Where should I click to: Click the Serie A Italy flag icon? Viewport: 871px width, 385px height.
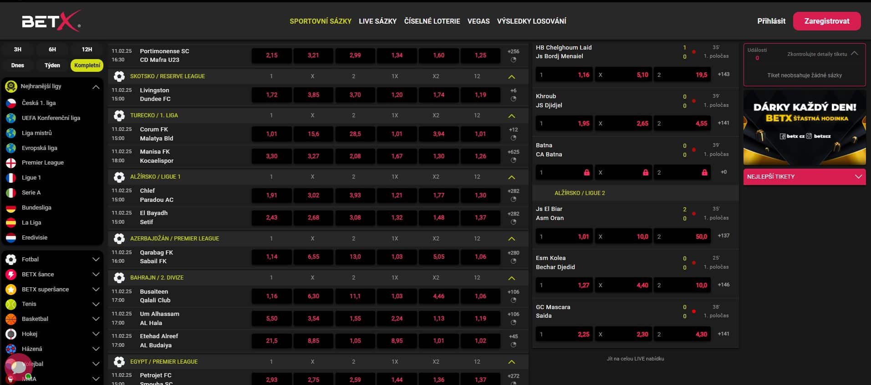pos(11,193)
